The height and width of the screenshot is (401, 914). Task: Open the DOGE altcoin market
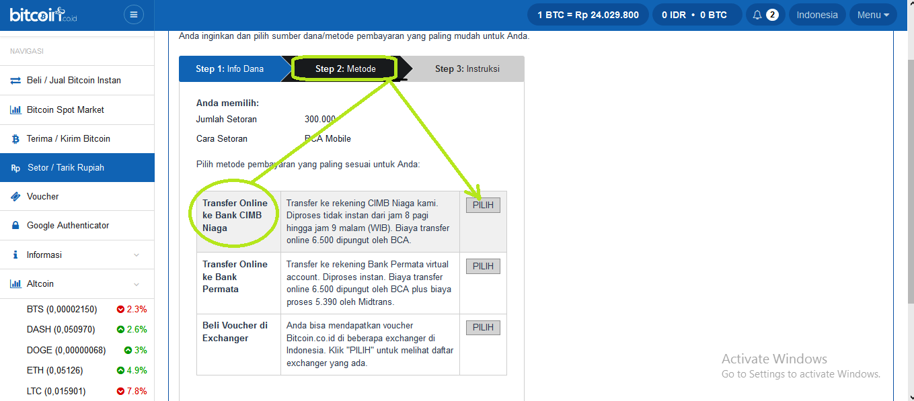66,351
